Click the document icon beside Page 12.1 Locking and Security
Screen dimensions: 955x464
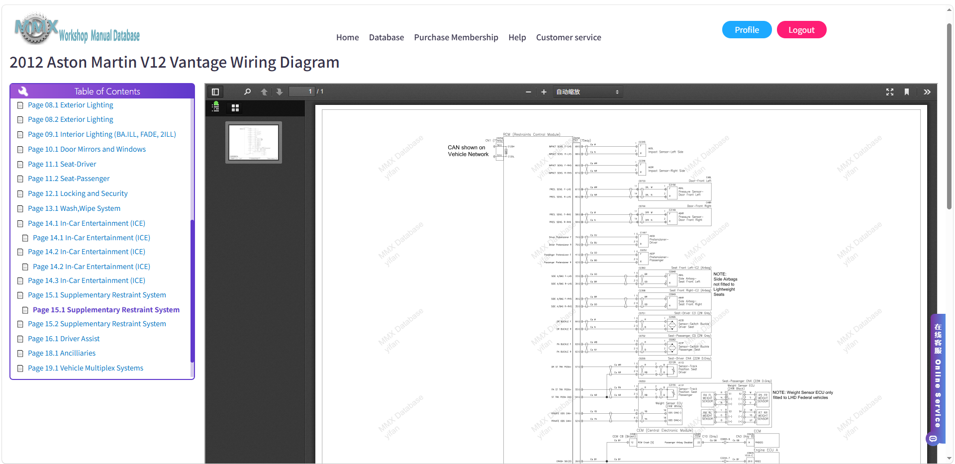tap(20, 194)
